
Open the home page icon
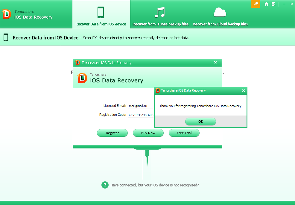266,4
